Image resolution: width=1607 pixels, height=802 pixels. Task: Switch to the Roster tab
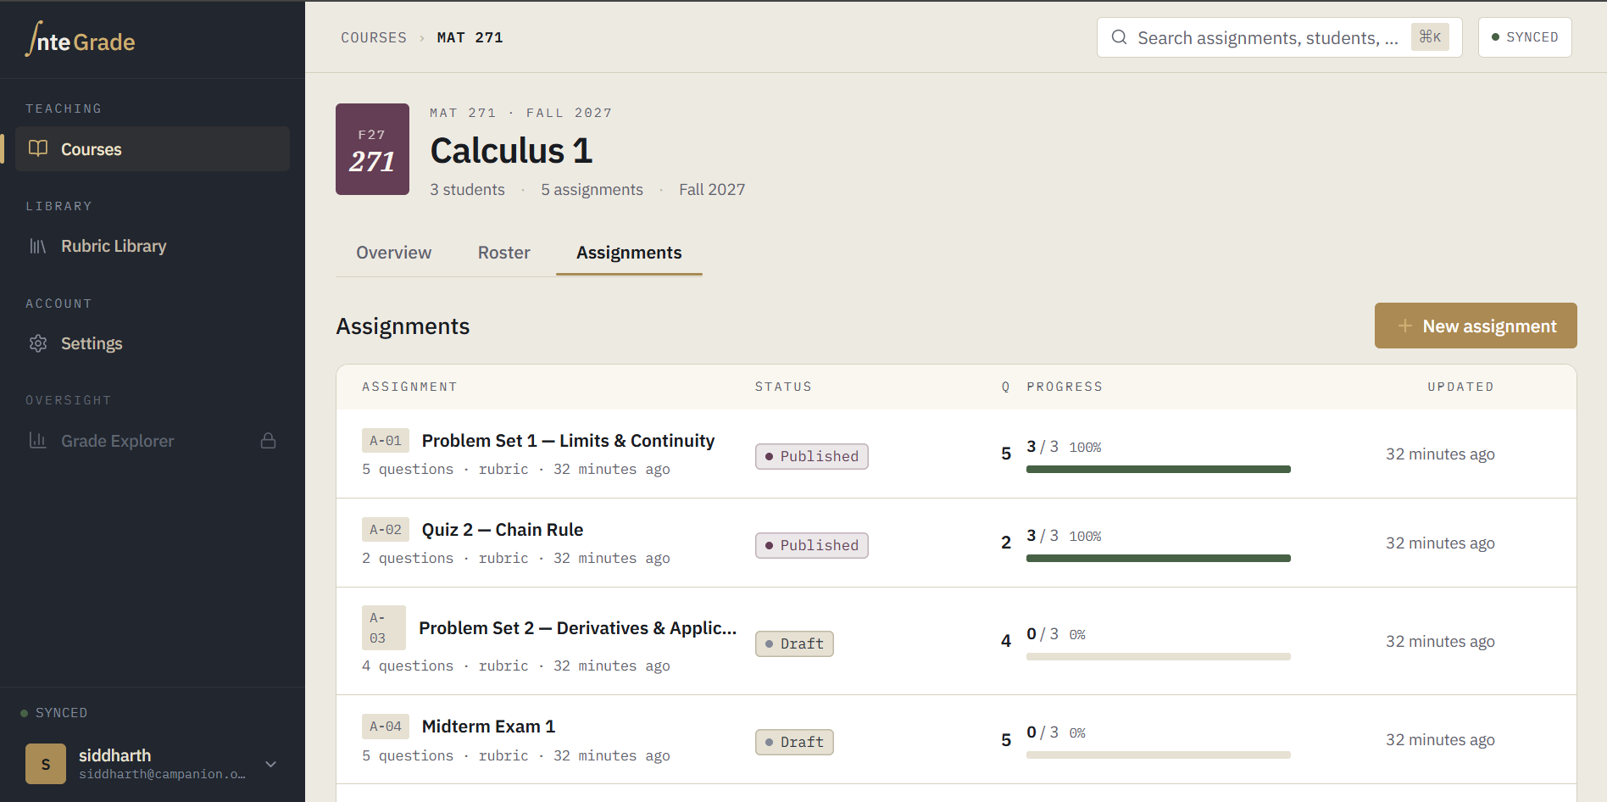tap(503, 253)
